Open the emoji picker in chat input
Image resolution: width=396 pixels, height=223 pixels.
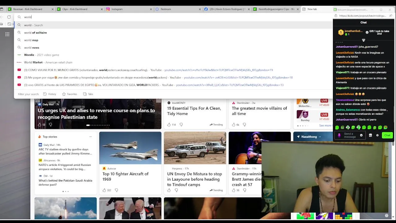(361, 135)
